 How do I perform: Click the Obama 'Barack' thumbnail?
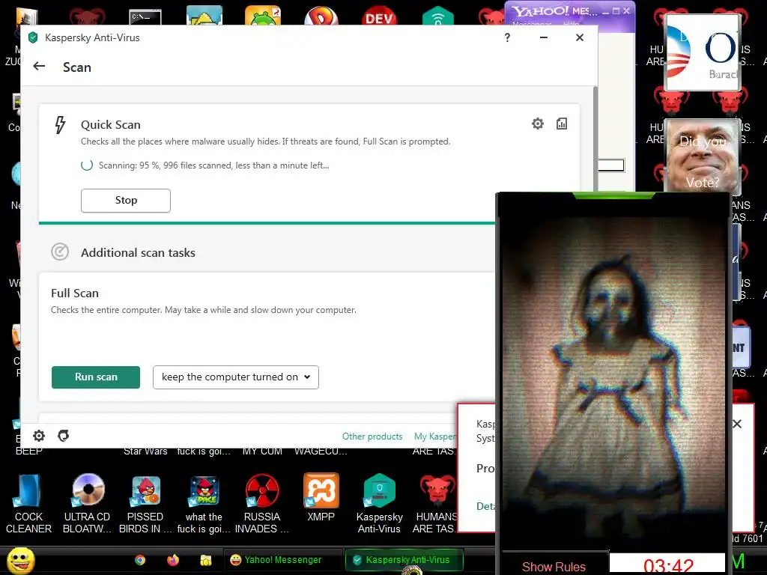(x=703, y=52)
